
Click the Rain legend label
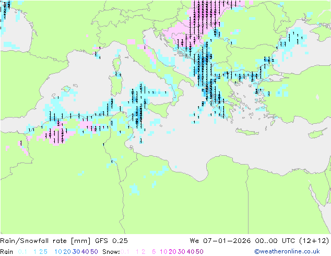(7, 252)
